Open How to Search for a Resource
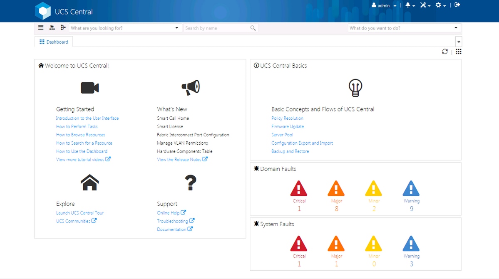The height and width of the screenshot is (279, 499). (84, 143)
